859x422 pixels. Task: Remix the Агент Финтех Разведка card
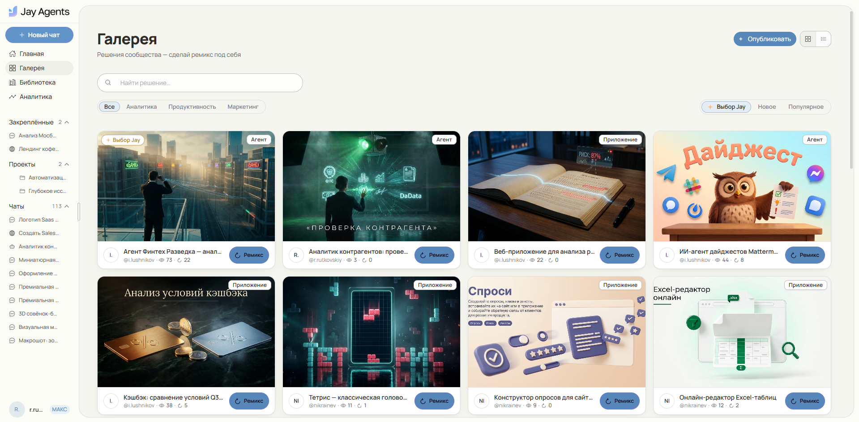pos(249,255)
